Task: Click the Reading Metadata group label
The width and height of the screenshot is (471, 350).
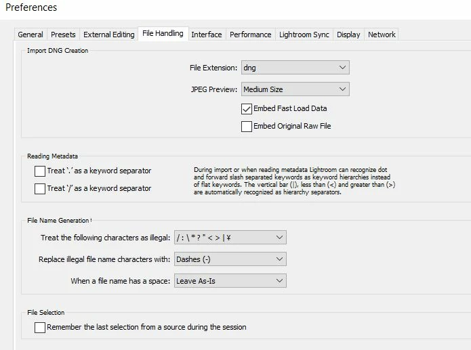Action: pos(53,156)
